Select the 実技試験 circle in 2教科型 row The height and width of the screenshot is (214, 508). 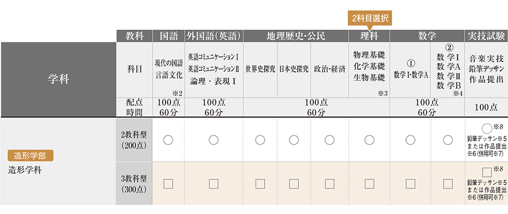(x=487, y=128)
